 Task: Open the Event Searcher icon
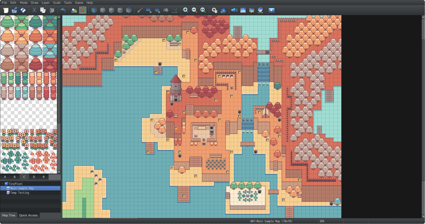click(x=243, y=10)
